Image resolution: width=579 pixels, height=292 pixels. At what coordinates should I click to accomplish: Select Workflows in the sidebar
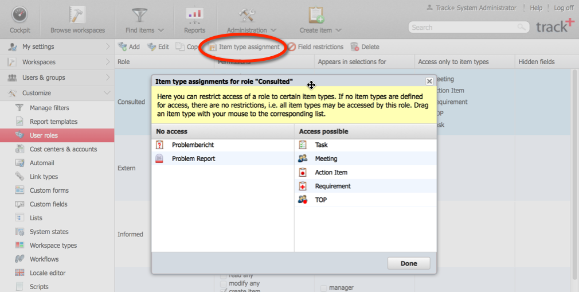click(44, 259)
